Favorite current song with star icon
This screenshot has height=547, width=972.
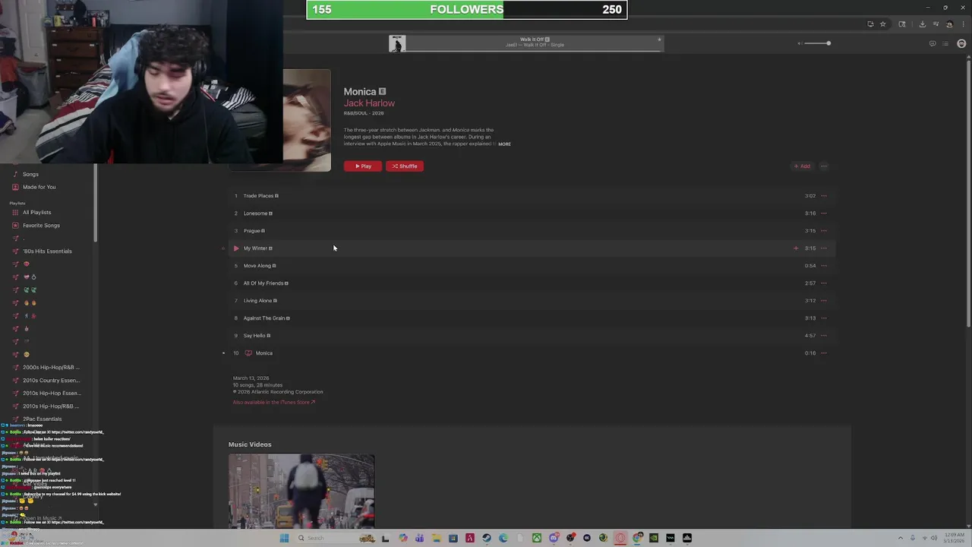pos(659,40)
